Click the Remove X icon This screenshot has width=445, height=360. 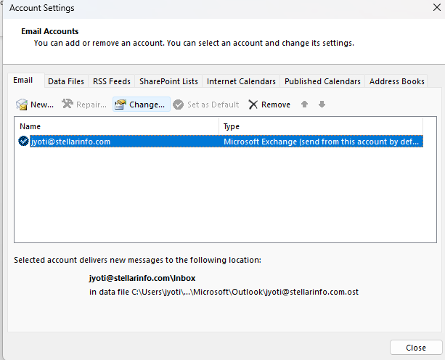coord(253,105)
